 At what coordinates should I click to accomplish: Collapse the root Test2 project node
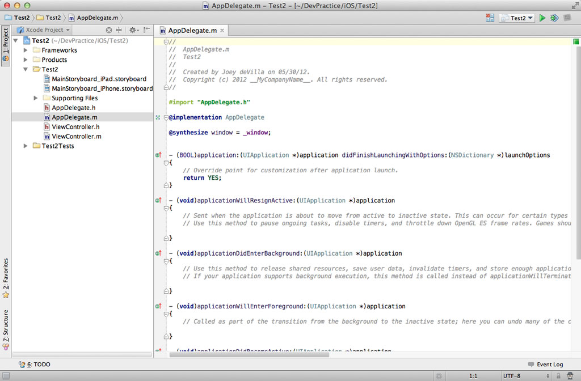coord(15,41)
